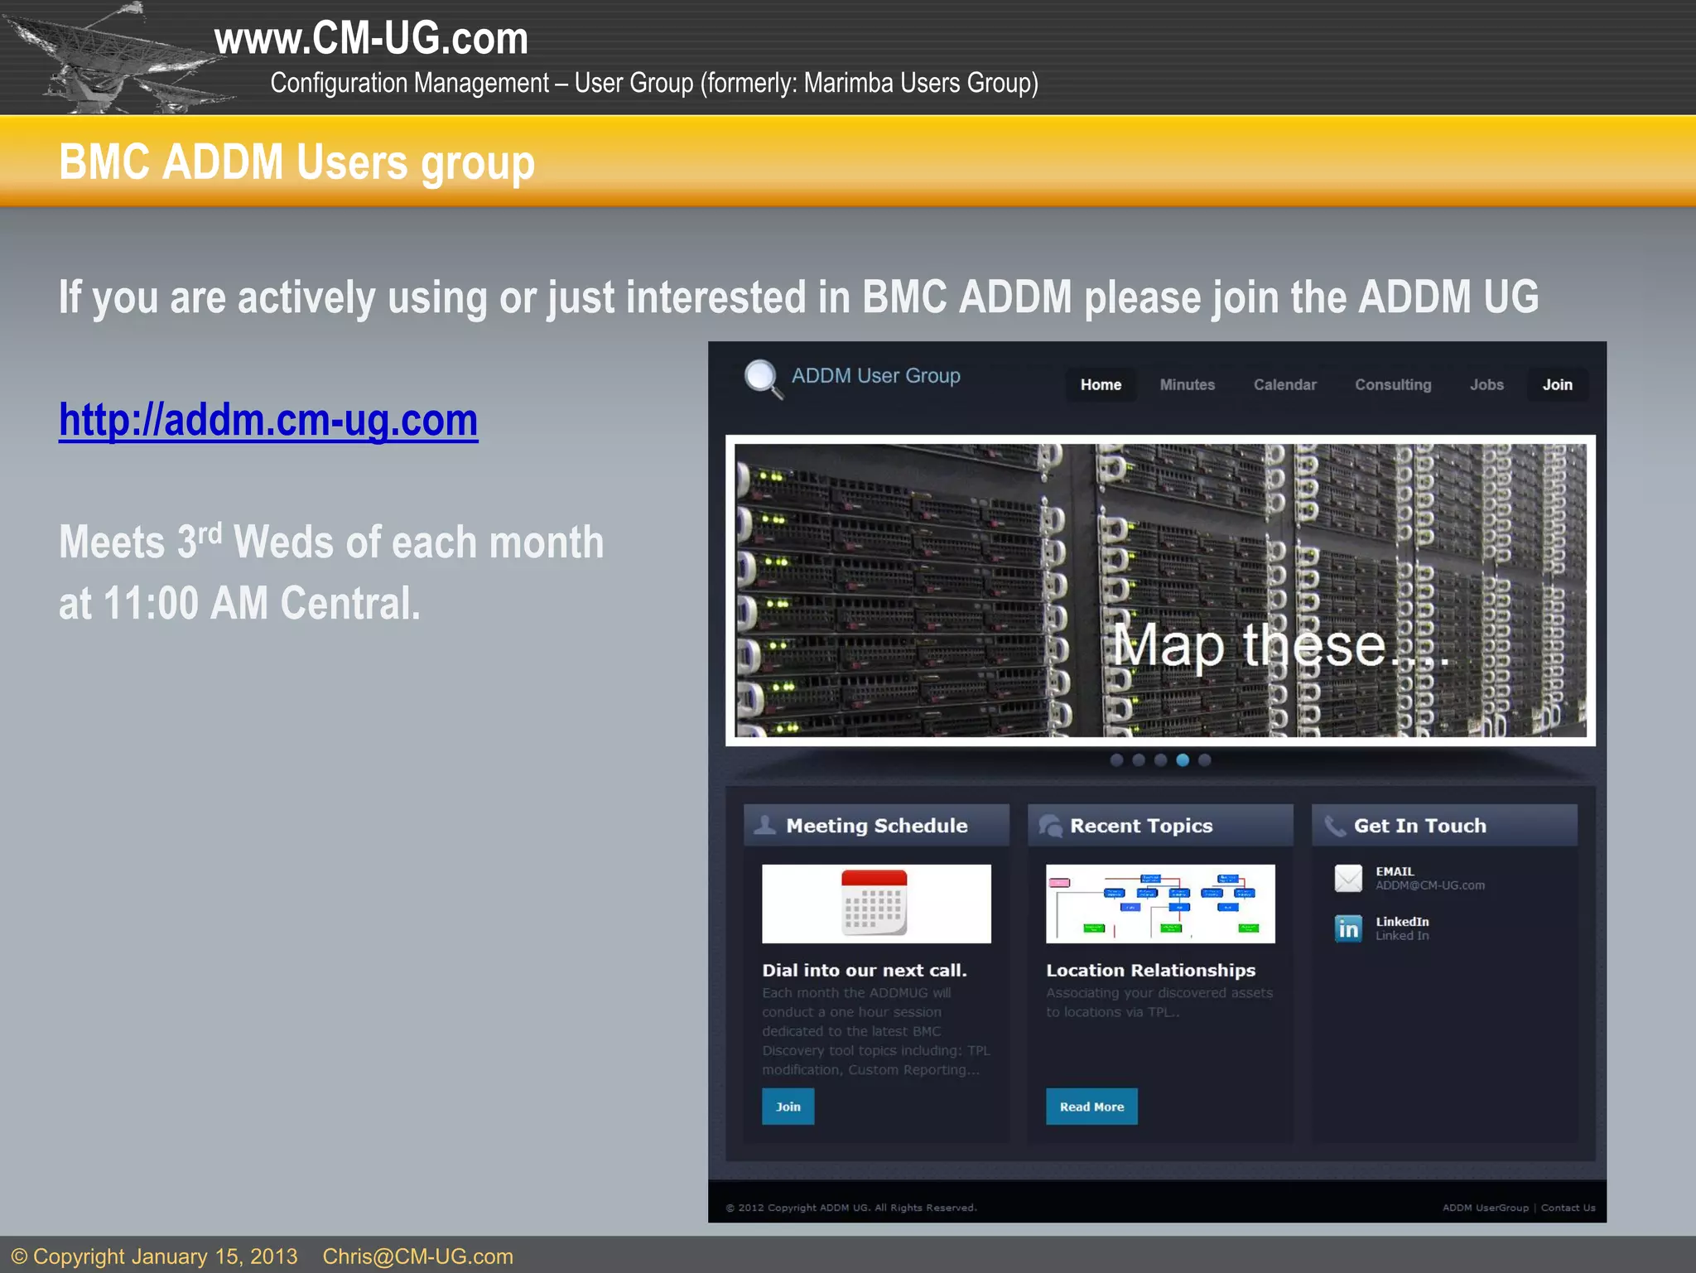Image resolution: width=1696 pixels, height=1273 pixels.
Task: Click the blue Join button under Meeting Schedule
Action: (788, 1107)
